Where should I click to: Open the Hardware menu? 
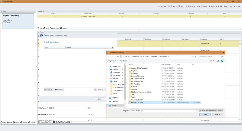coord(202,6)
